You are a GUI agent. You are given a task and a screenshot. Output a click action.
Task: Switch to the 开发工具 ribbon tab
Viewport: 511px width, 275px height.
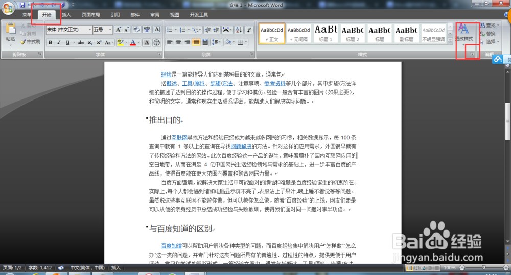(199, 15)
